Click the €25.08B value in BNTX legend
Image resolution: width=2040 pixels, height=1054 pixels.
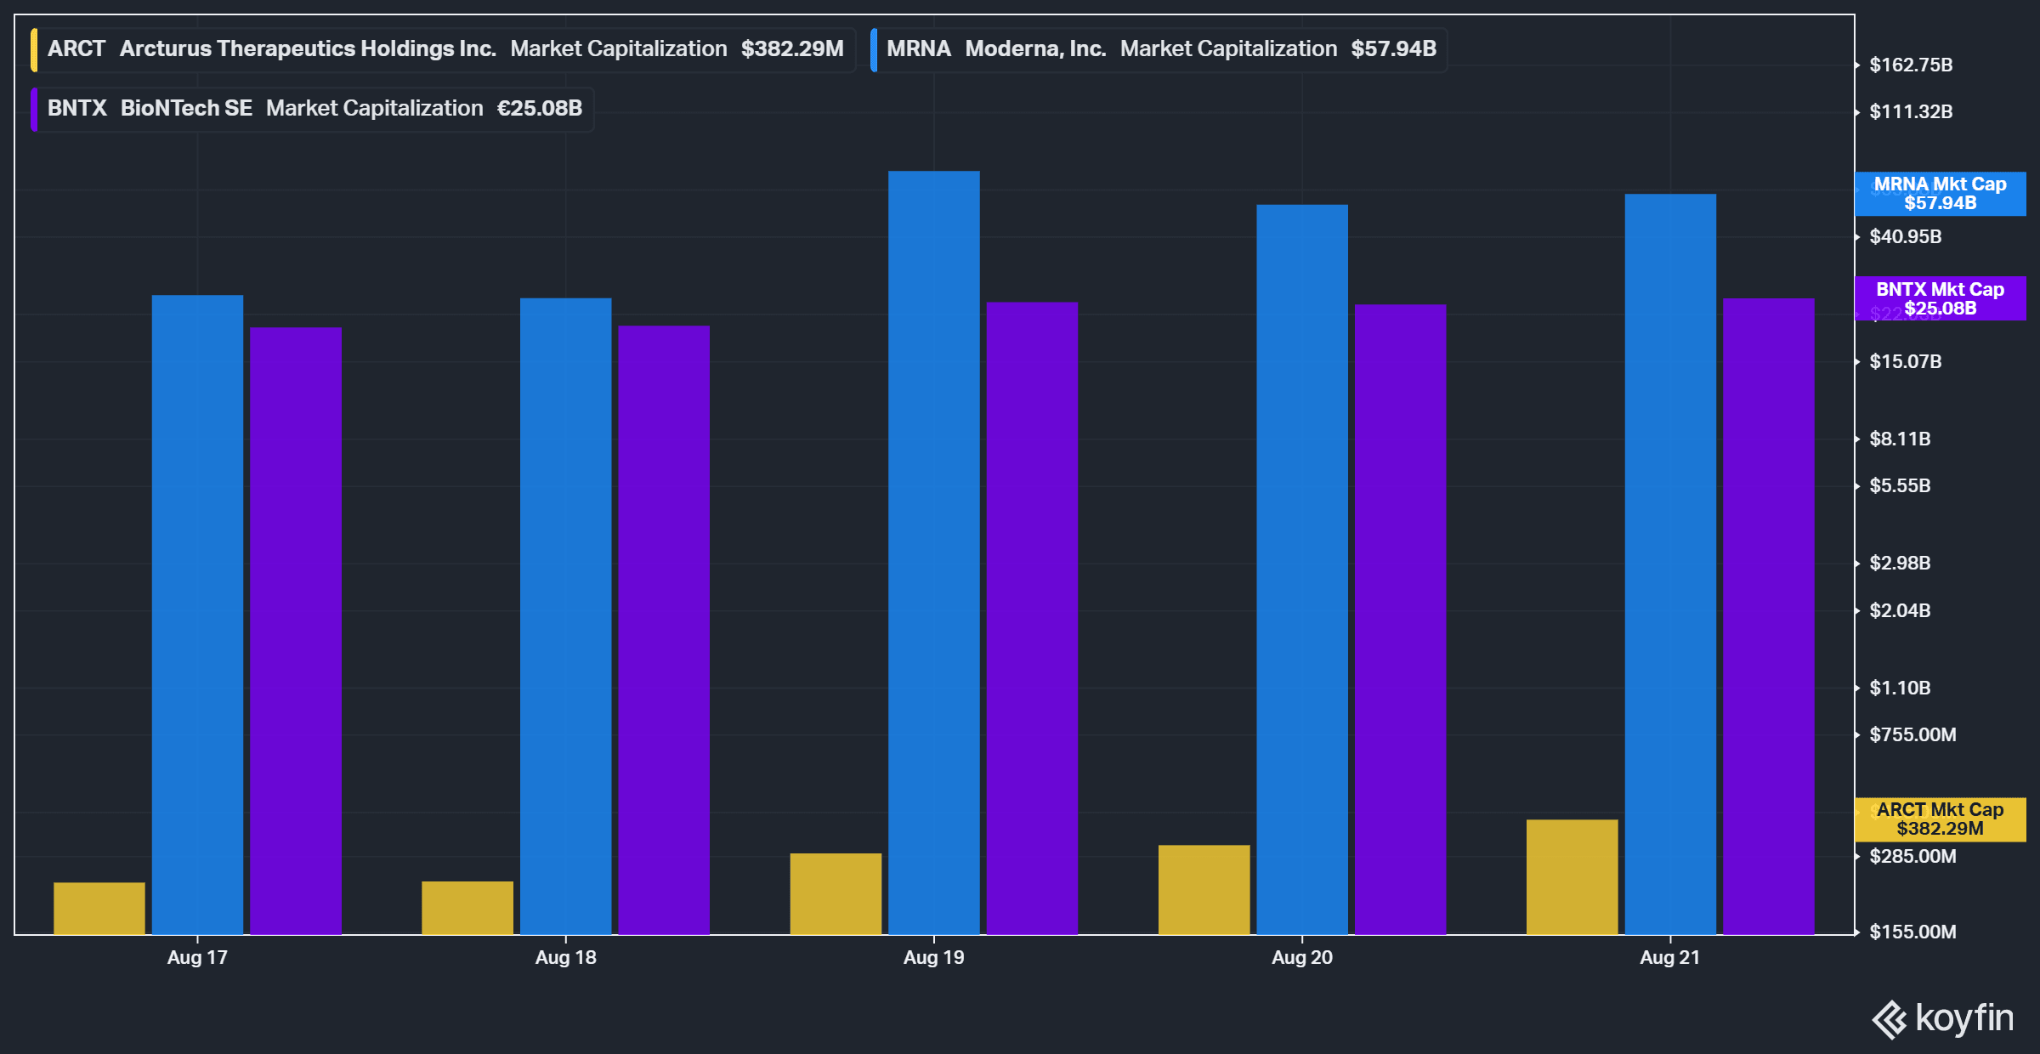[x=540, y=109]
